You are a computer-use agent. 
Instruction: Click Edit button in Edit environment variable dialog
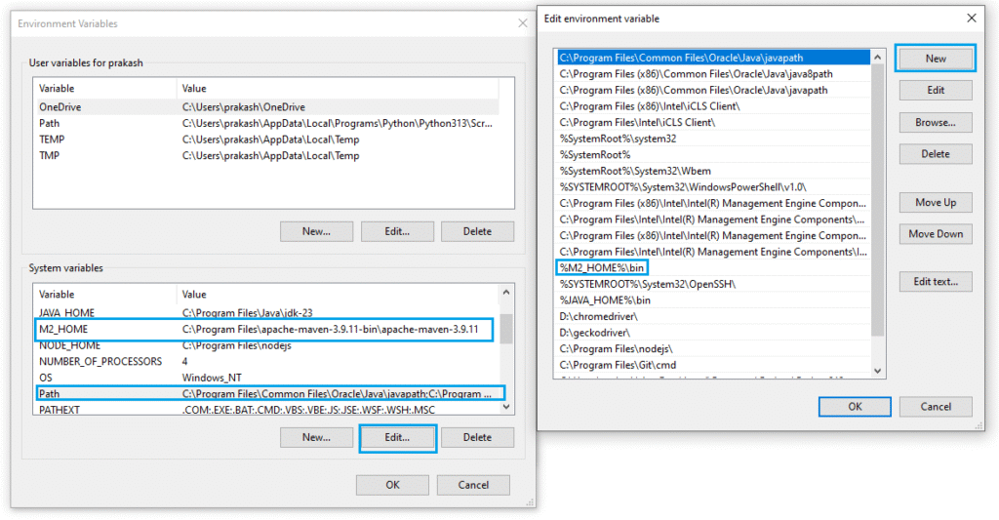pos(936,90)
